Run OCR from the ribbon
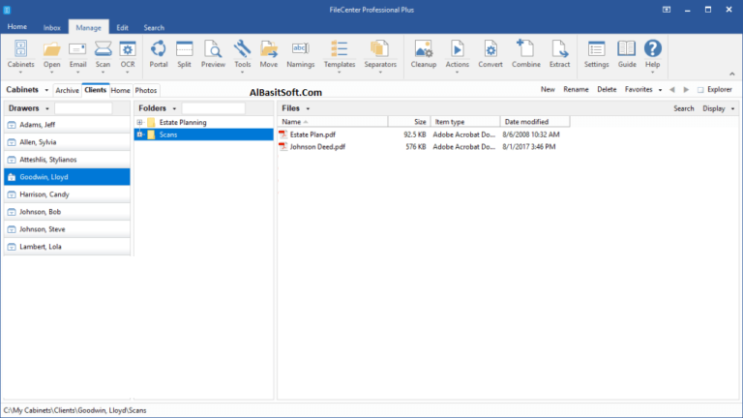Image resolution: width=743 pixels, height=418 pixels. (128, 48)
